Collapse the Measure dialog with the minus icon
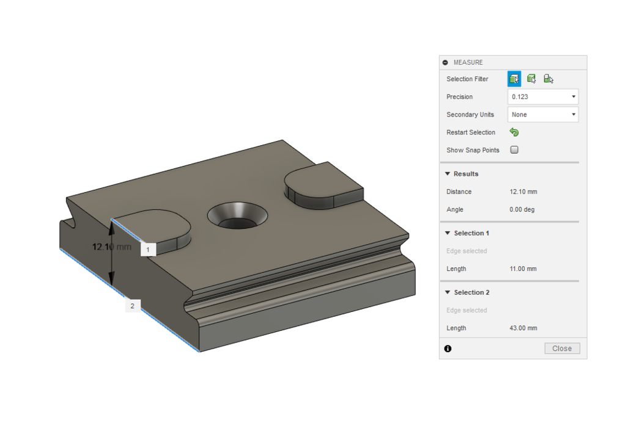This screenshot has height=437, width=626. pyautogui.click(x=445, y=62)
